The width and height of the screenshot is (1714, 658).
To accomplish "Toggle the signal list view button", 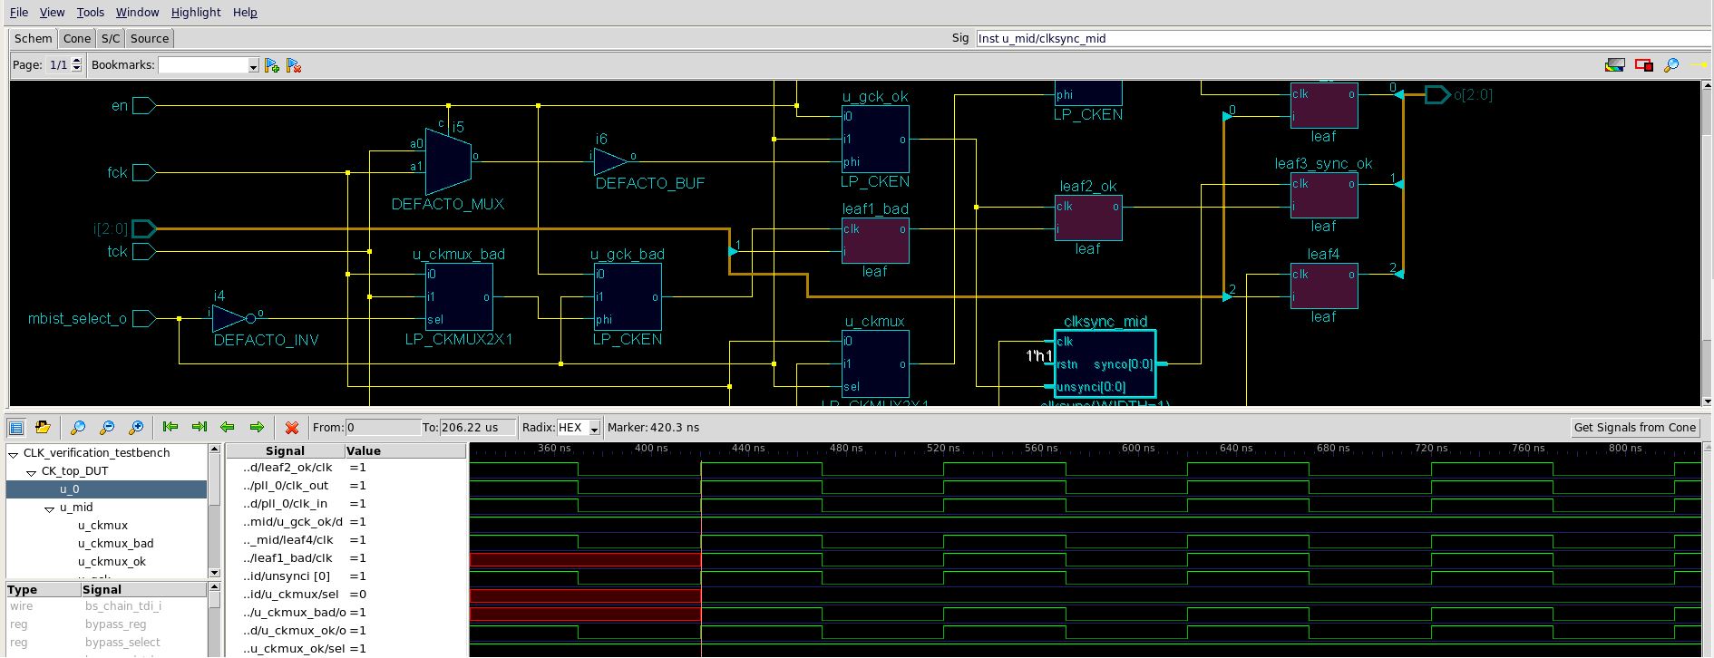I will (16, 428).
